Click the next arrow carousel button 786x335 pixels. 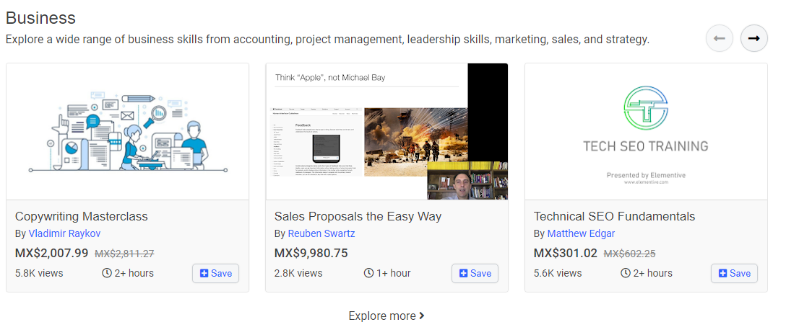tap(754, 38)
